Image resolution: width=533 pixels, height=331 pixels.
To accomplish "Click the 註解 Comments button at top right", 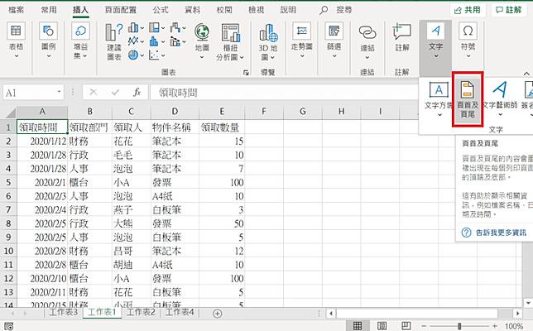I will (508, 10).
